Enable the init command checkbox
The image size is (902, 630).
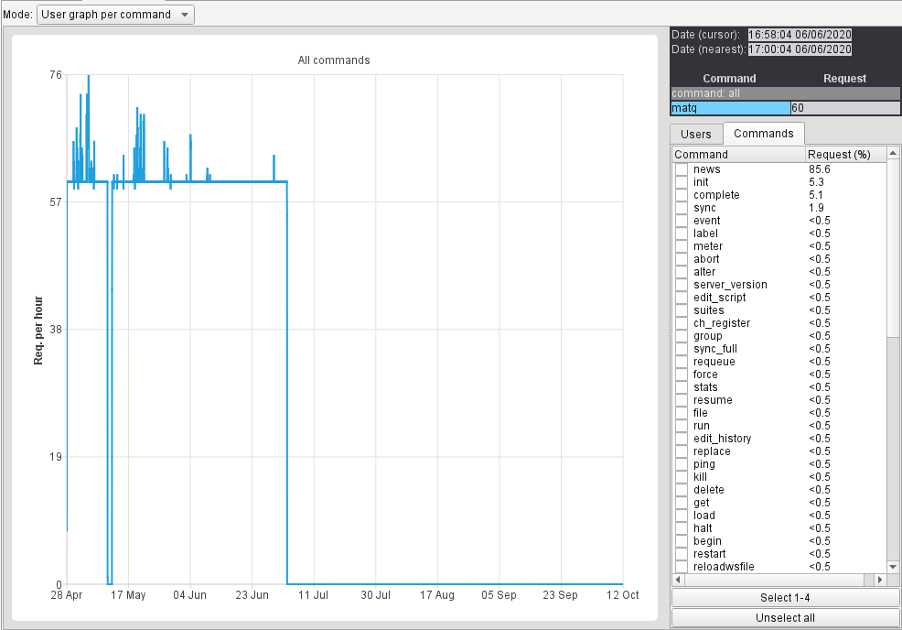coord(682,182)
